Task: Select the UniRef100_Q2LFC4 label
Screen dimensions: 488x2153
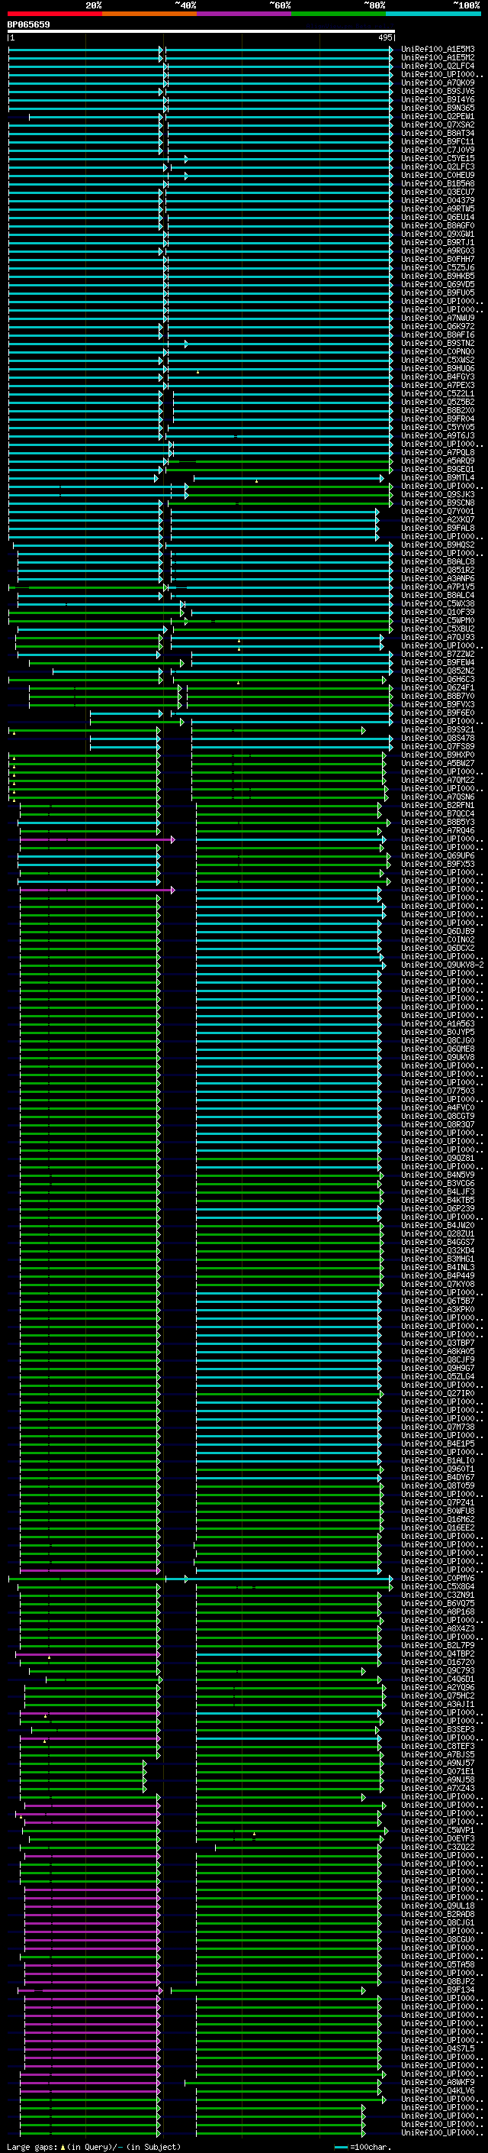Action: coord(438,66)
